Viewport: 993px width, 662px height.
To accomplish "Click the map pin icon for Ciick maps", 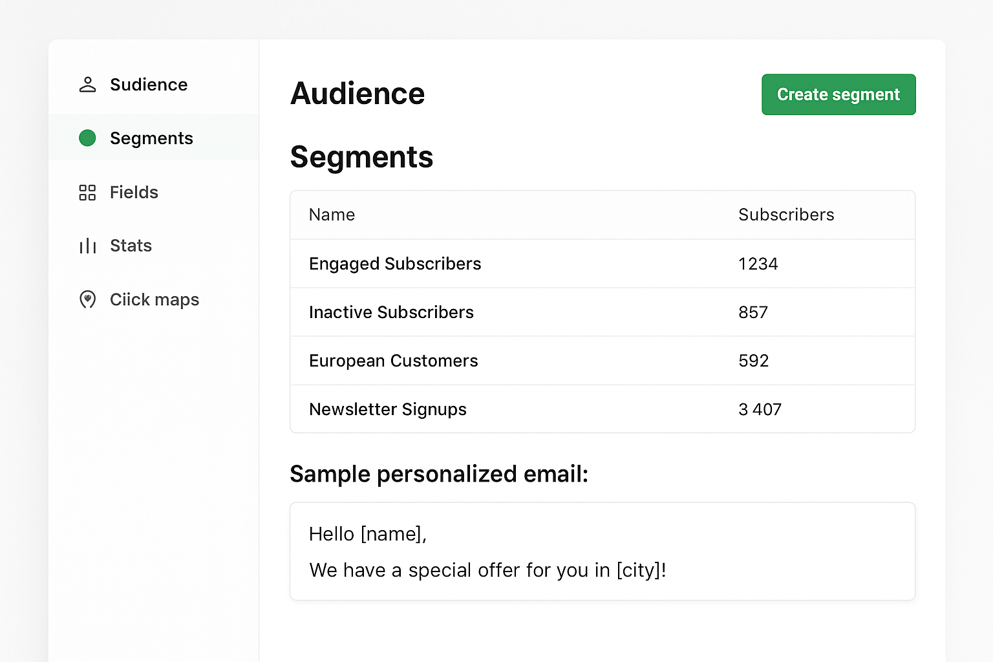I will (87, 299).
